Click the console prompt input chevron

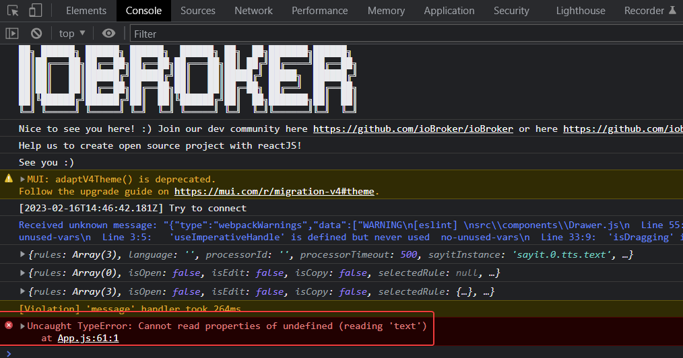tap(9, 353)
